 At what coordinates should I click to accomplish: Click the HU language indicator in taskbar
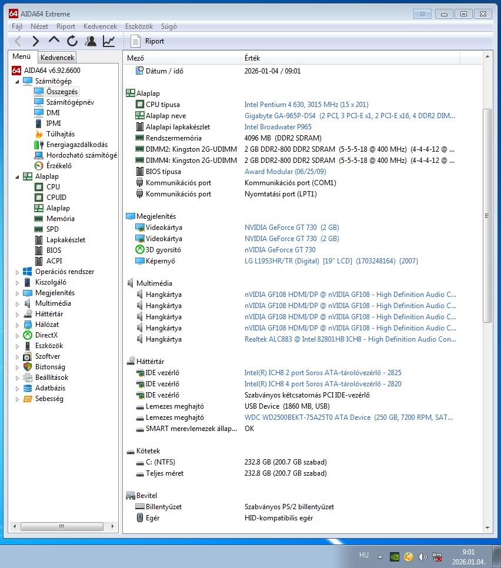364,555
